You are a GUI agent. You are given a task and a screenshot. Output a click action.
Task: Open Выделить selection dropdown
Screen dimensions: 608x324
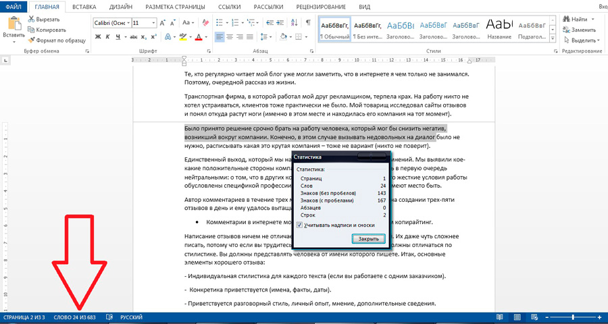click(x=582, y=40)
